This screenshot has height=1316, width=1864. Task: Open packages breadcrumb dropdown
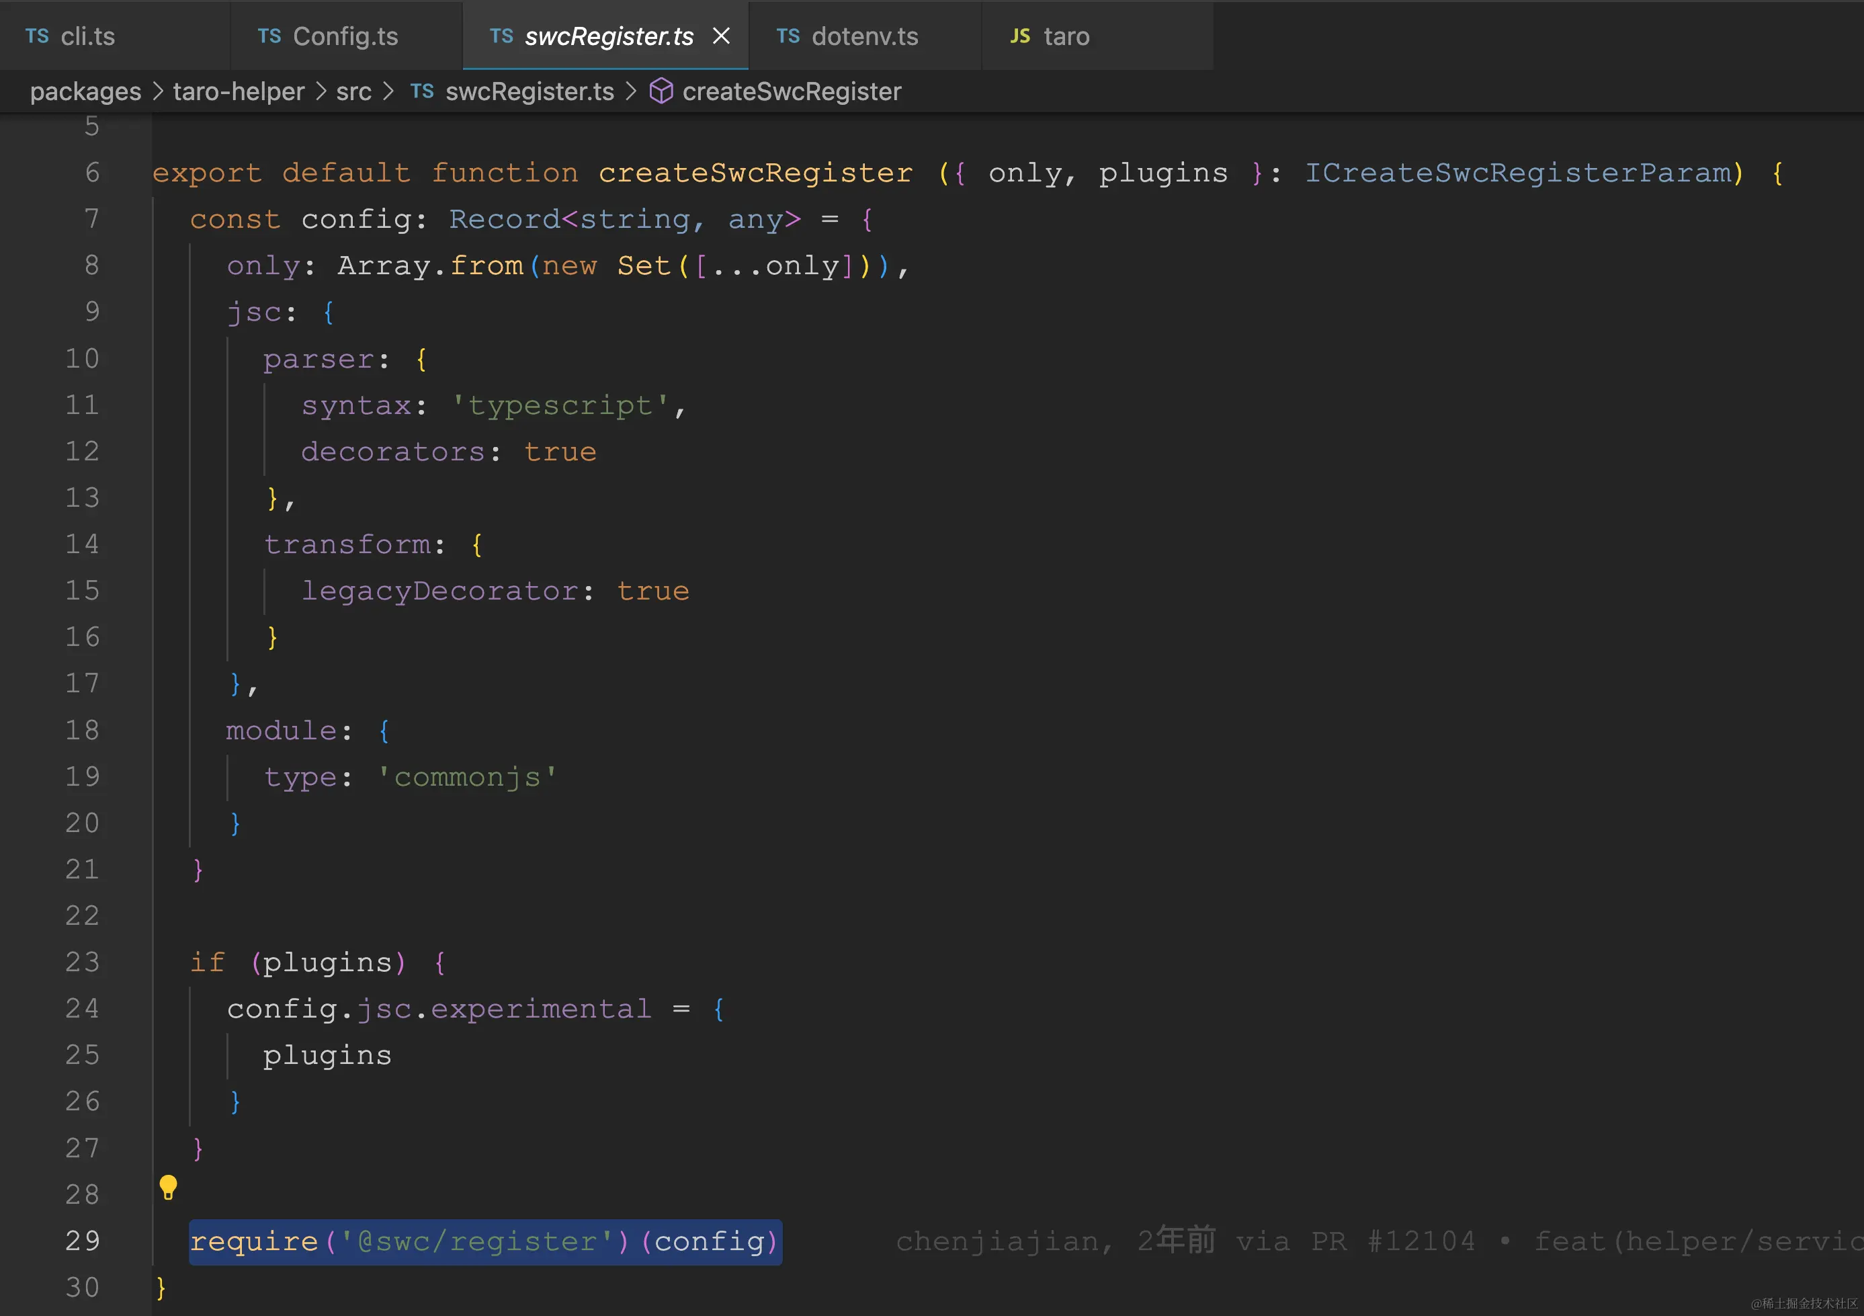[85, 91]
